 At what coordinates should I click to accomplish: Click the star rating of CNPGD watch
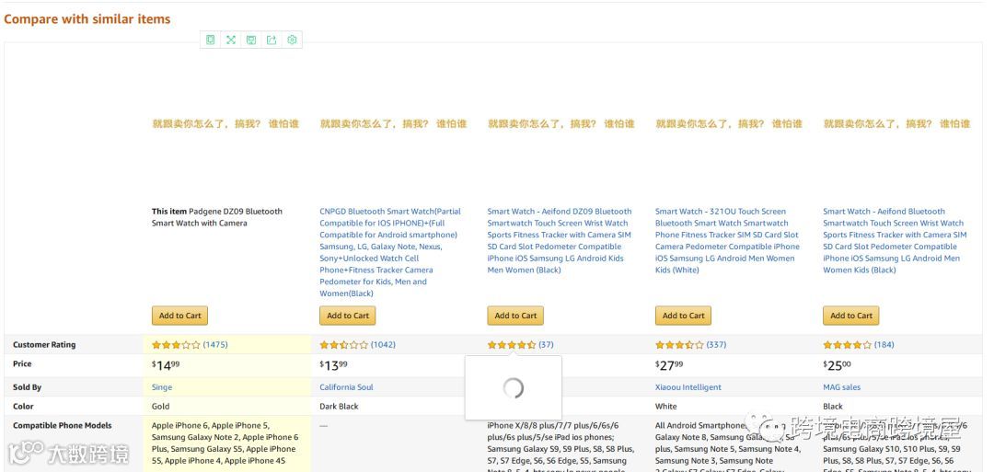(x=343, y=345)
